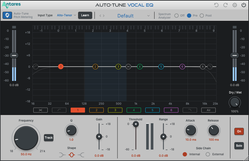Image resolution: width=249 pixels, height=161 pixels.
Task: Select band 2 tab
Action: 96,110
